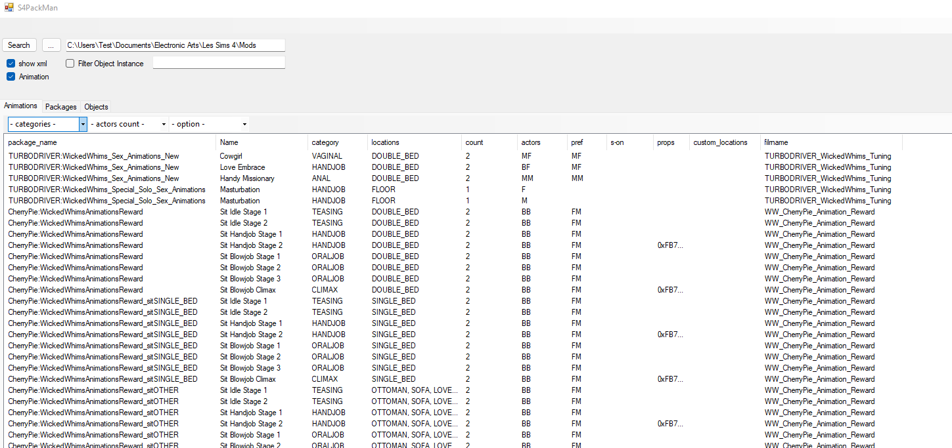Select 'Sit Idle Stage 1' in the DOUBLE_BED rows
Viewport: 952px width, 448px height.
[244, 212]
